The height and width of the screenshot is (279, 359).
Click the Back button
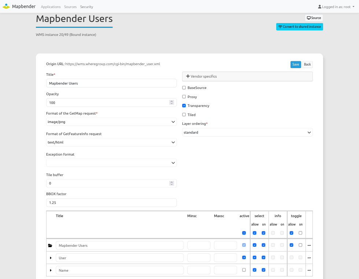[307, 64]
